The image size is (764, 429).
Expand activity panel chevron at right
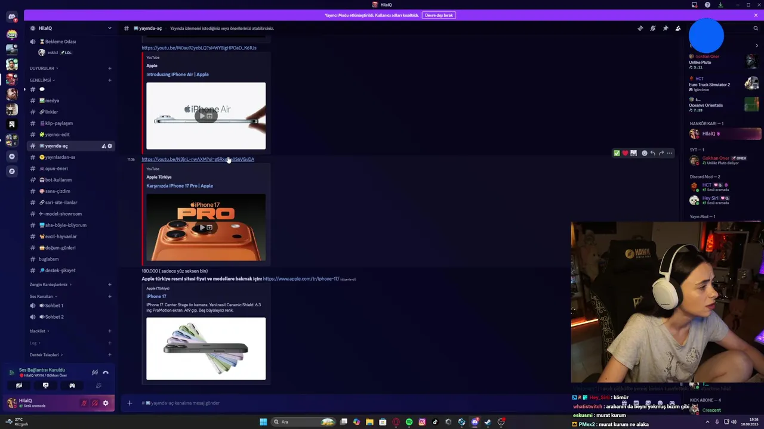(x=757, y=45)
